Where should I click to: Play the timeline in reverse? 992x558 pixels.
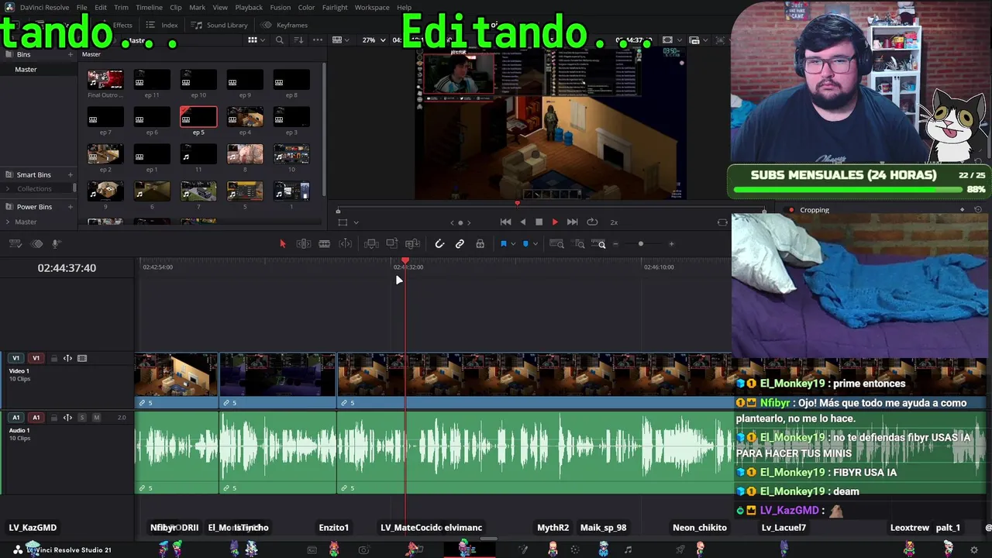click(x=522, y=222)
